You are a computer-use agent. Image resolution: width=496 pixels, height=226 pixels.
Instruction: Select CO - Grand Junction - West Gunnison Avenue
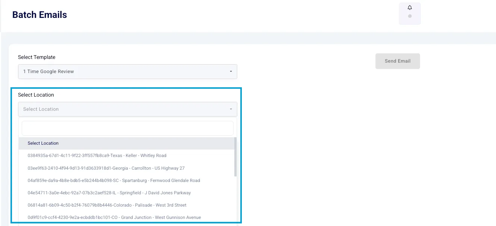pos(127,217)
